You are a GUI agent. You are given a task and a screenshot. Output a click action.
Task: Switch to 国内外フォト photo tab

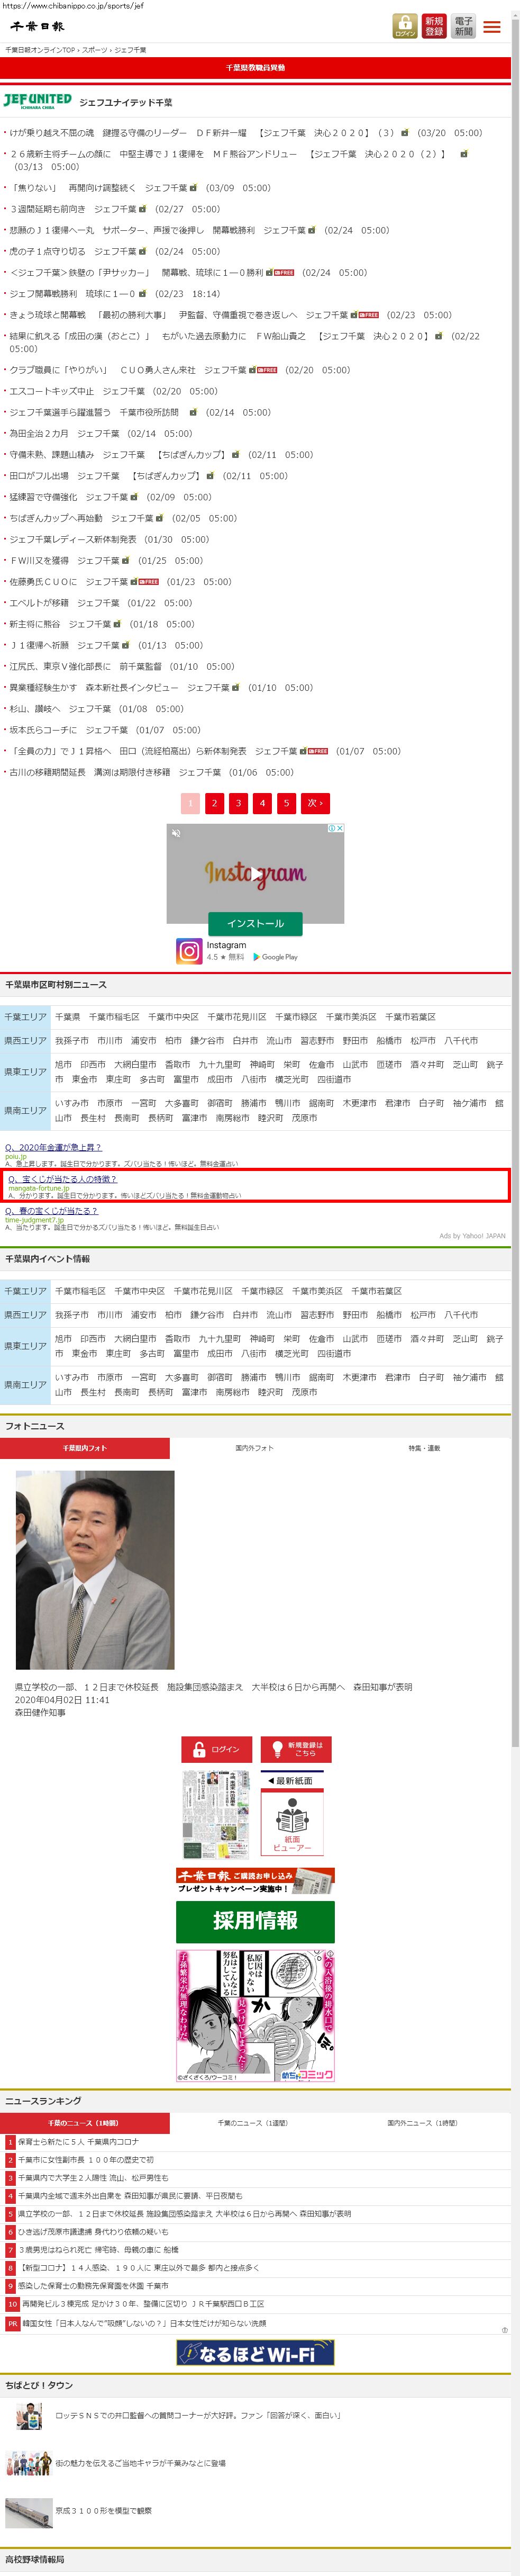[x=254, y=1447]
